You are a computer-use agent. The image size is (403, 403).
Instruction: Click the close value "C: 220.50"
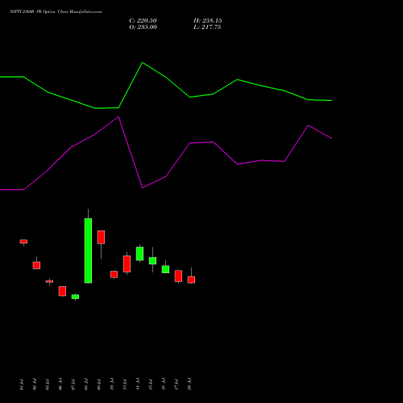pyautogui.click(x=143, y=21)
